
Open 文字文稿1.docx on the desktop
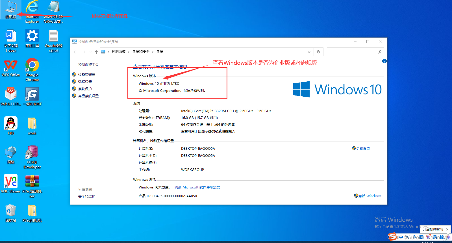point(11,41)
